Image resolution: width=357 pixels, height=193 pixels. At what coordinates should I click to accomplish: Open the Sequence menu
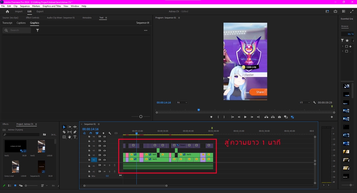[x=25, y=6]
